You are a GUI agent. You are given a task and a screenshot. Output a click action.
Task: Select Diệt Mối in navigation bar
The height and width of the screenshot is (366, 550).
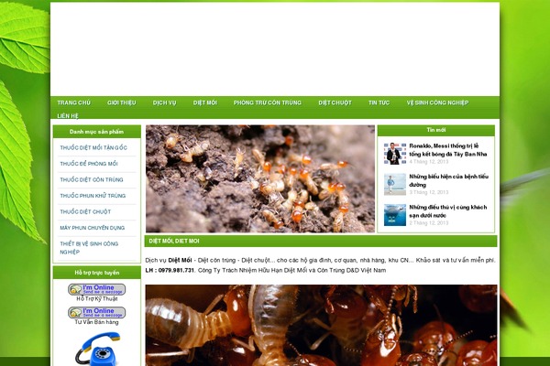tap(204, 102)
